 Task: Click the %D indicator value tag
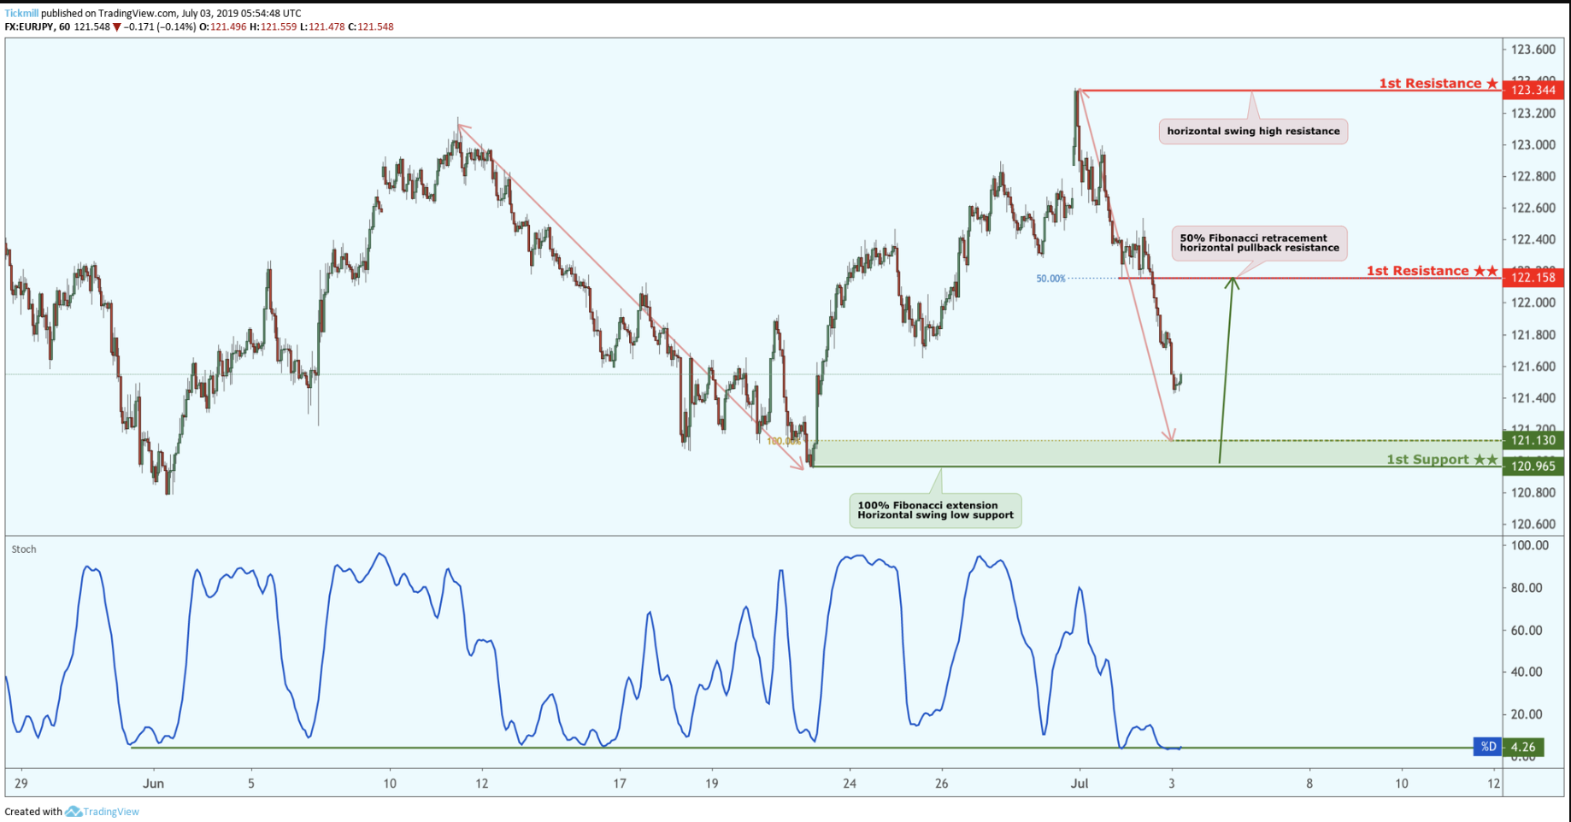(x=1488, y=747)
